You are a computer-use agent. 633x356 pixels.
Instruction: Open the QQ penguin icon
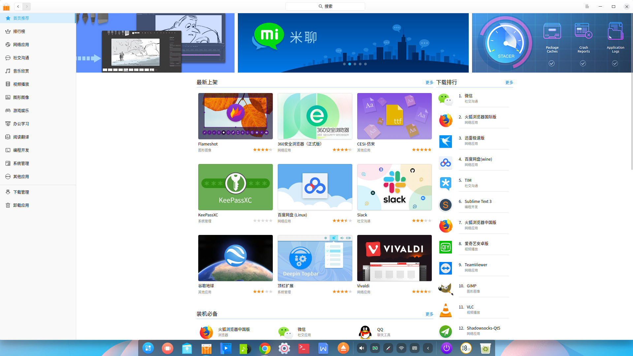pos(365,332)
